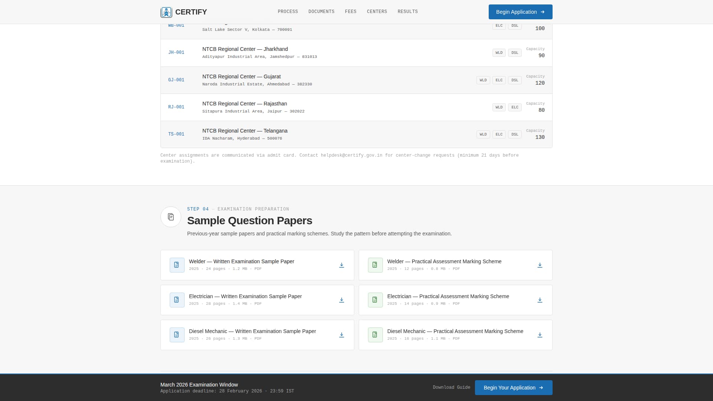The width and height of the screenshot is (713, 401).
Task: Click the capacity value 120 for Gujarat
Action: point(540,83)
